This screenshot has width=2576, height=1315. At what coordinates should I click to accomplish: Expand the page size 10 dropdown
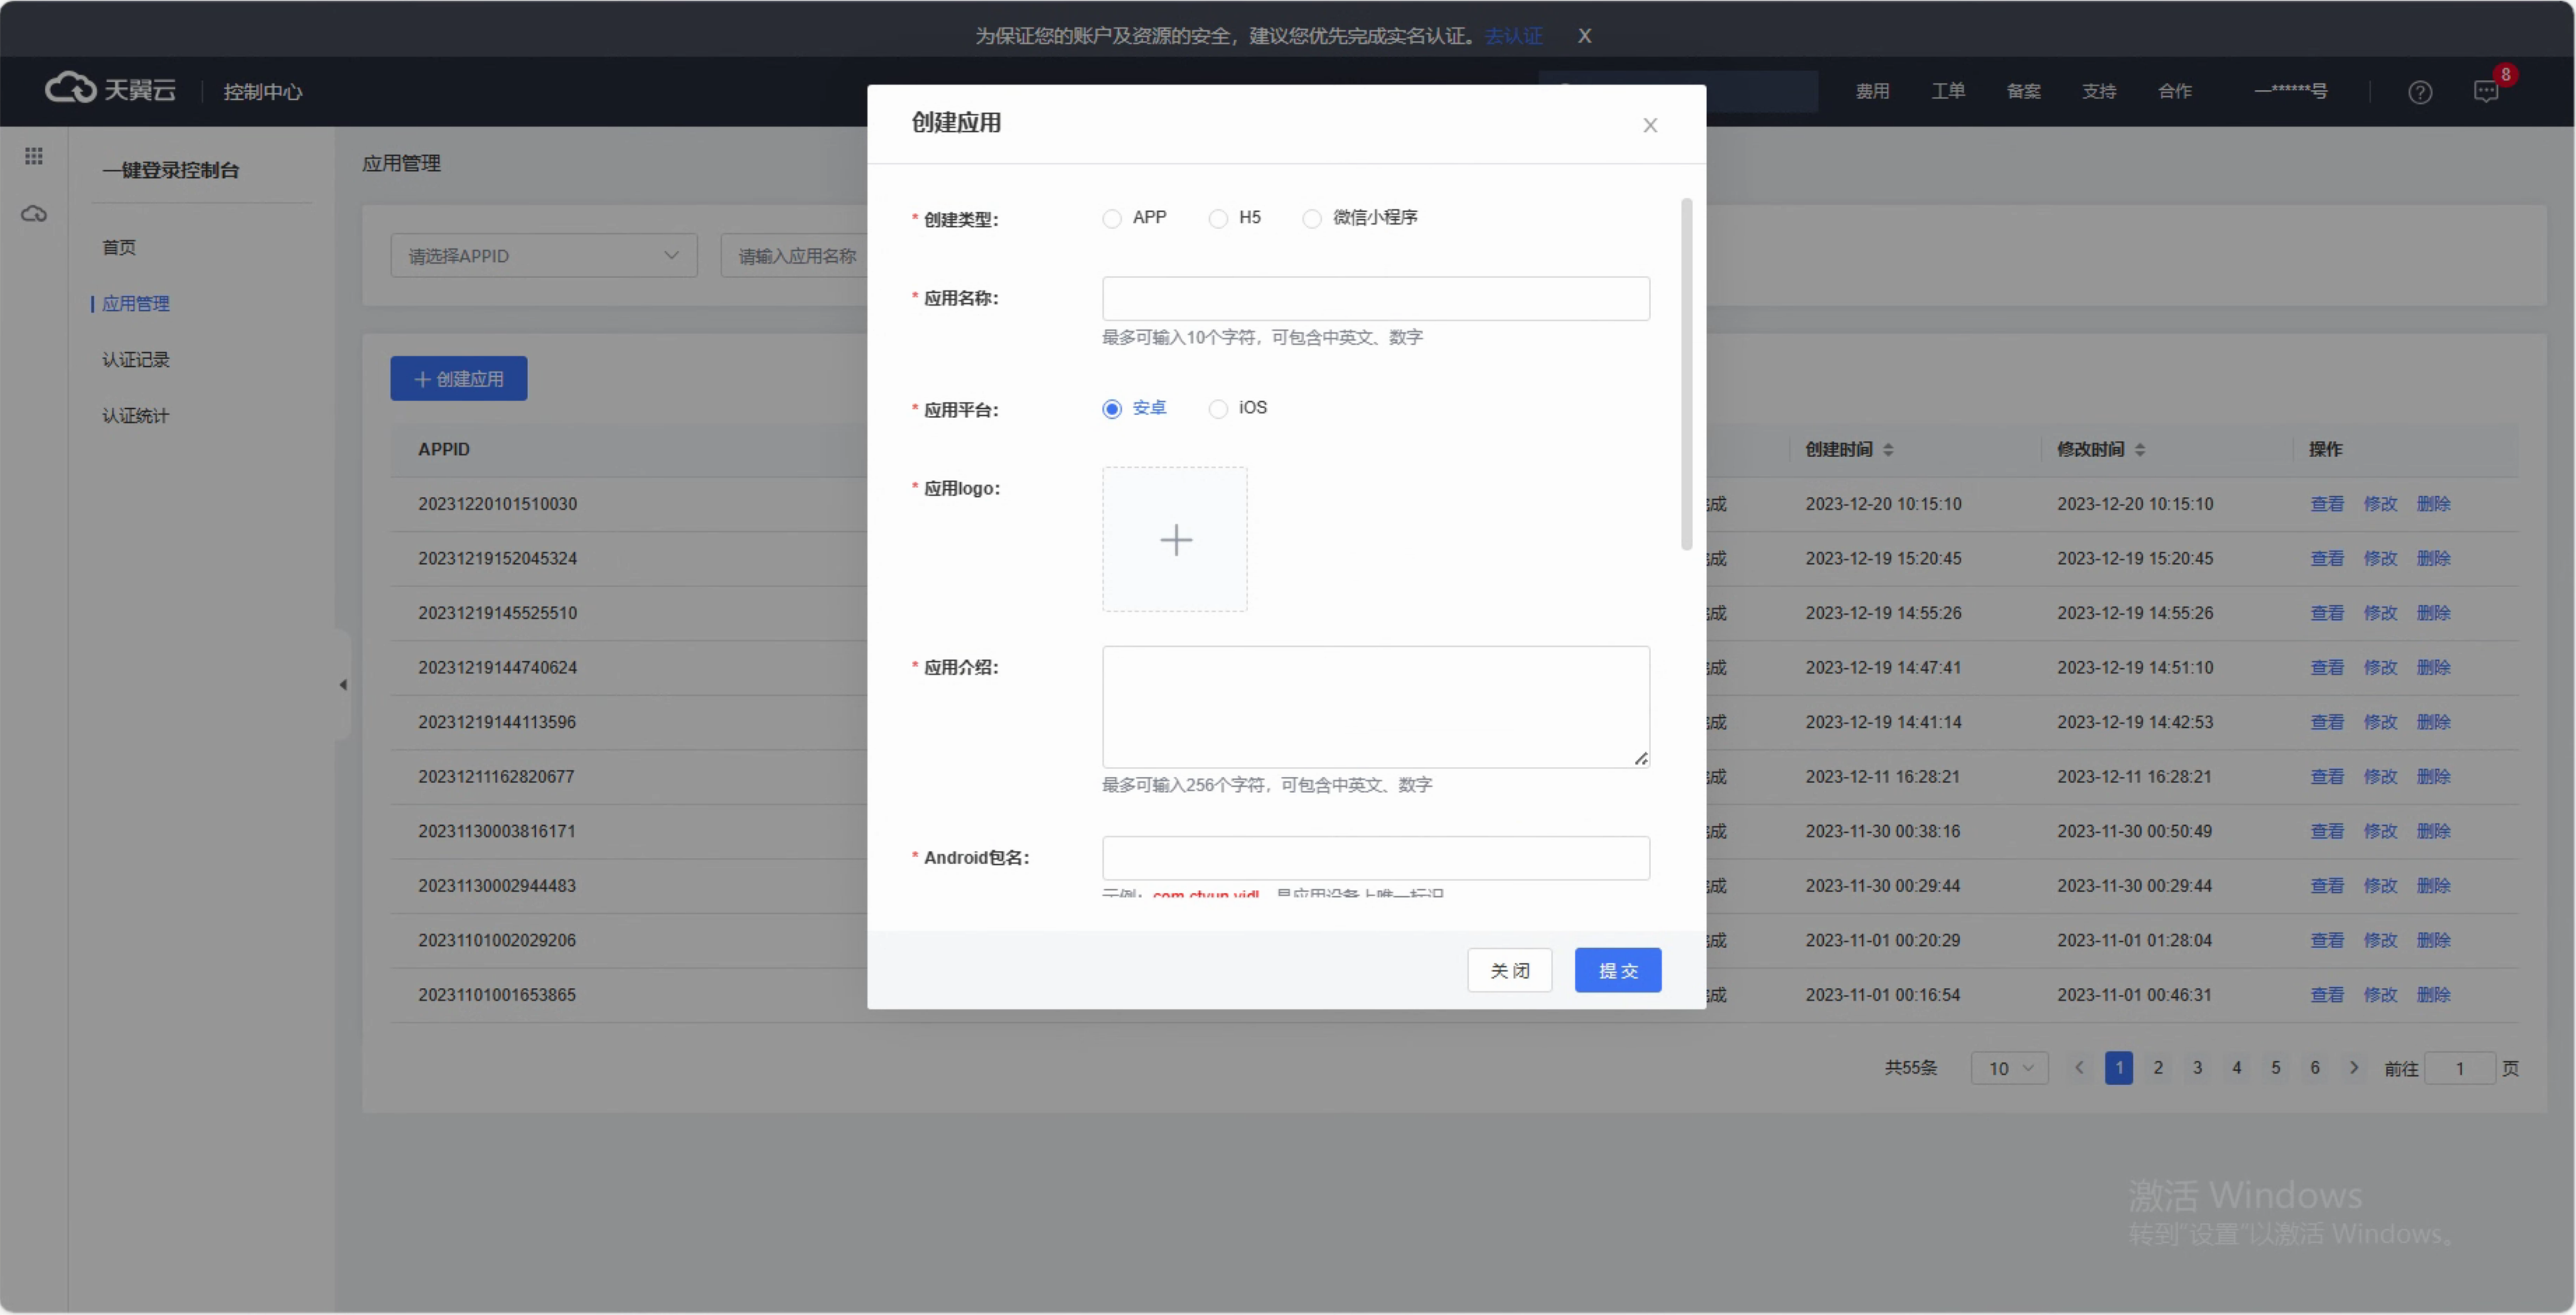[x=2009, y=1068]
